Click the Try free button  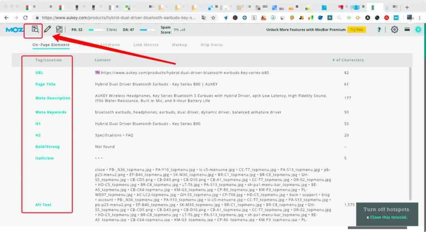357,29
